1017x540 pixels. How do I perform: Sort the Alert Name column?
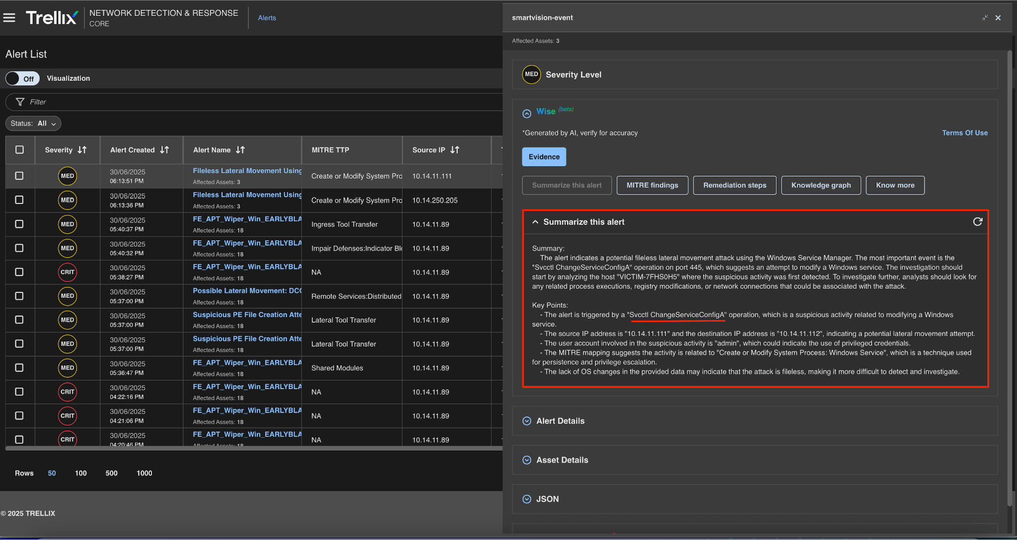240,150
